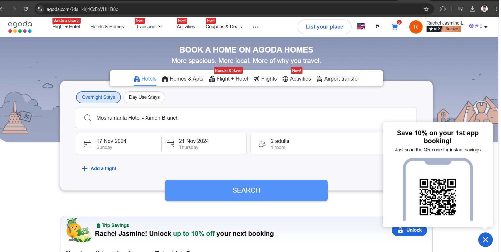
Task: Select Day Use Stays option
Action: tap(144, 97)
